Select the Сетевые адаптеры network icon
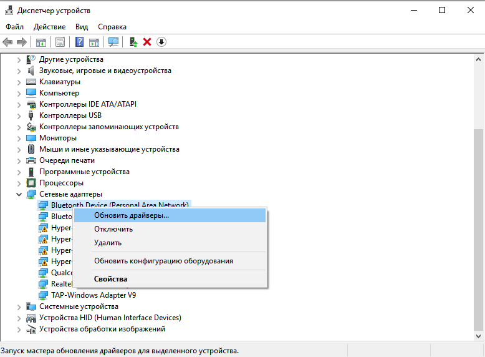 pyautogui.click(x=31, y=194)
